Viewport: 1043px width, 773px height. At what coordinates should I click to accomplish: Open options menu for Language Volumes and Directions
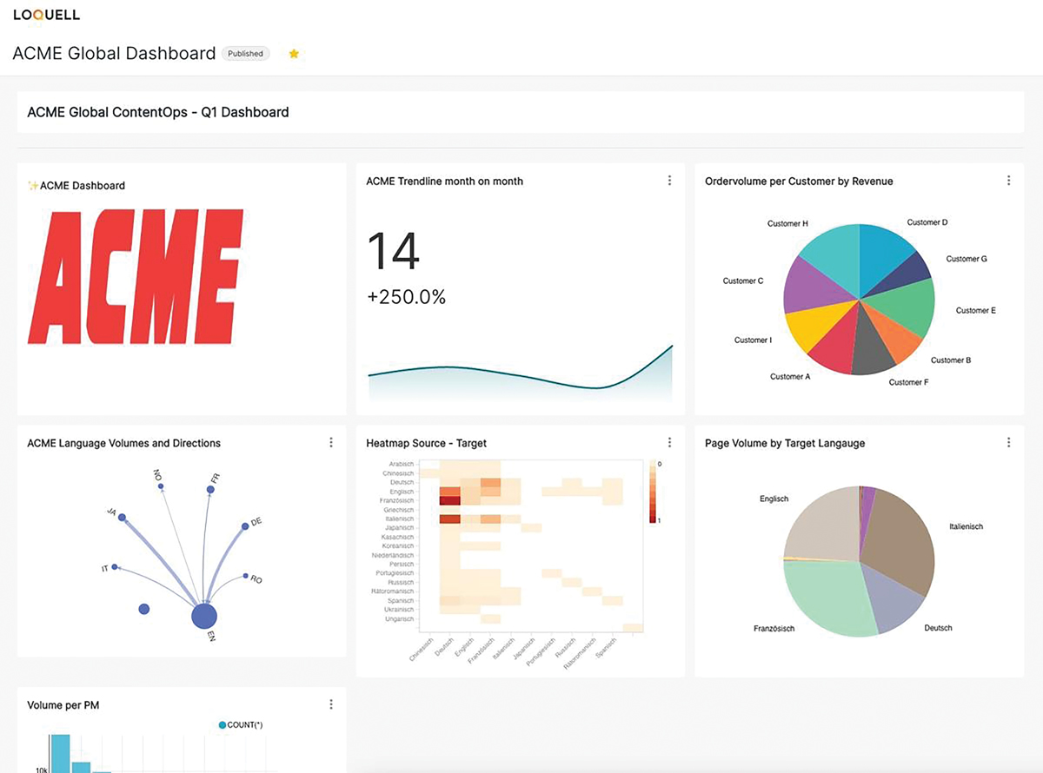331,442
